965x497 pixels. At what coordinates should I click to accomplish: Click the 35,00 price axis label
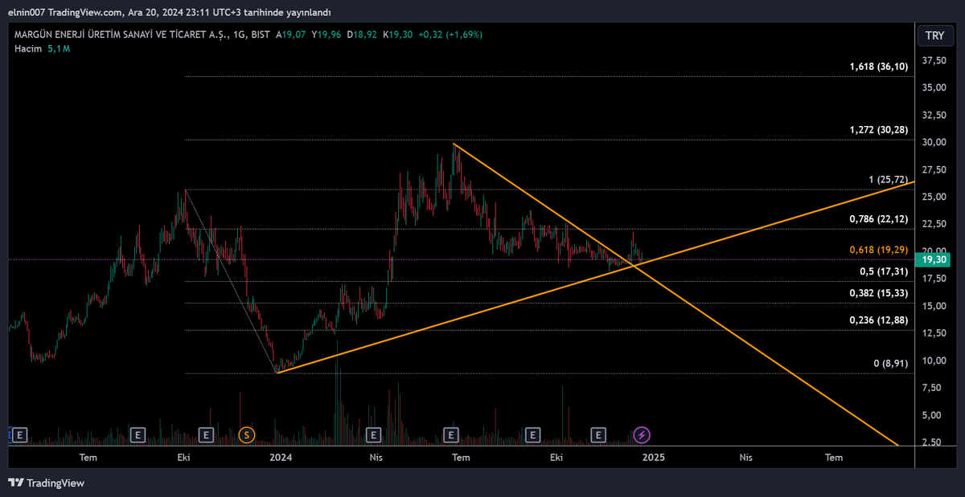pos(934,88)
